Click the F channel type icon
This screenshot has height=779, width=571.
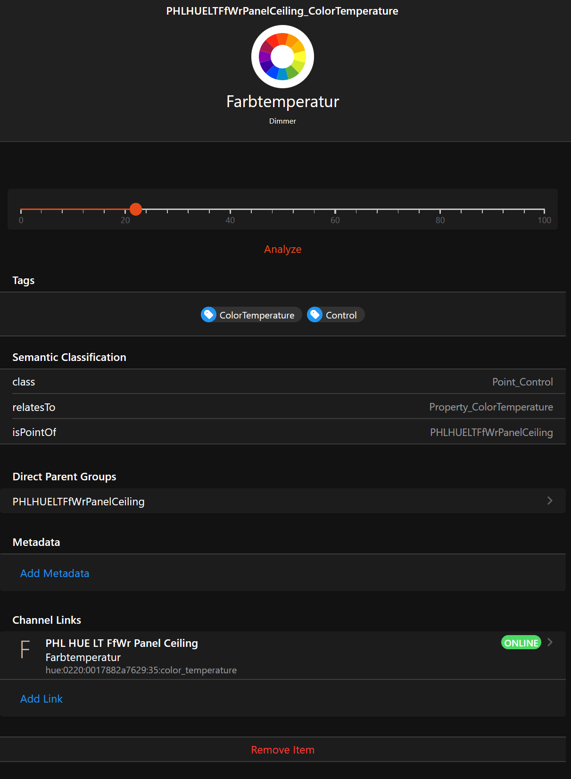tap(25, 650)
